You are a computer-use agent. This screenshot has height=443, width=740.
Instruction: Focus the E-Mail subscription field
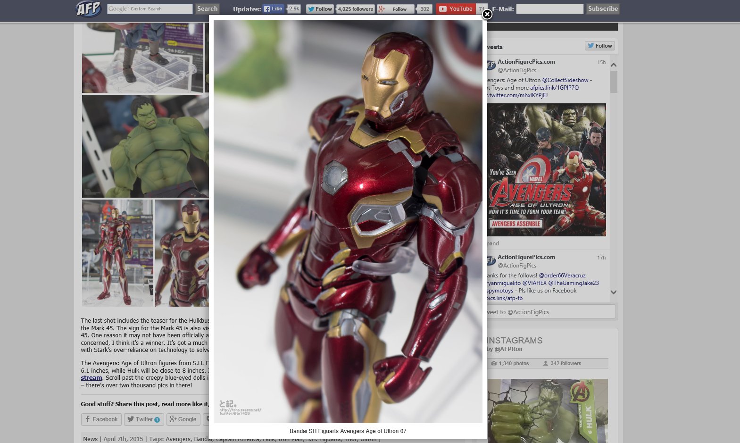coord(549,9)
